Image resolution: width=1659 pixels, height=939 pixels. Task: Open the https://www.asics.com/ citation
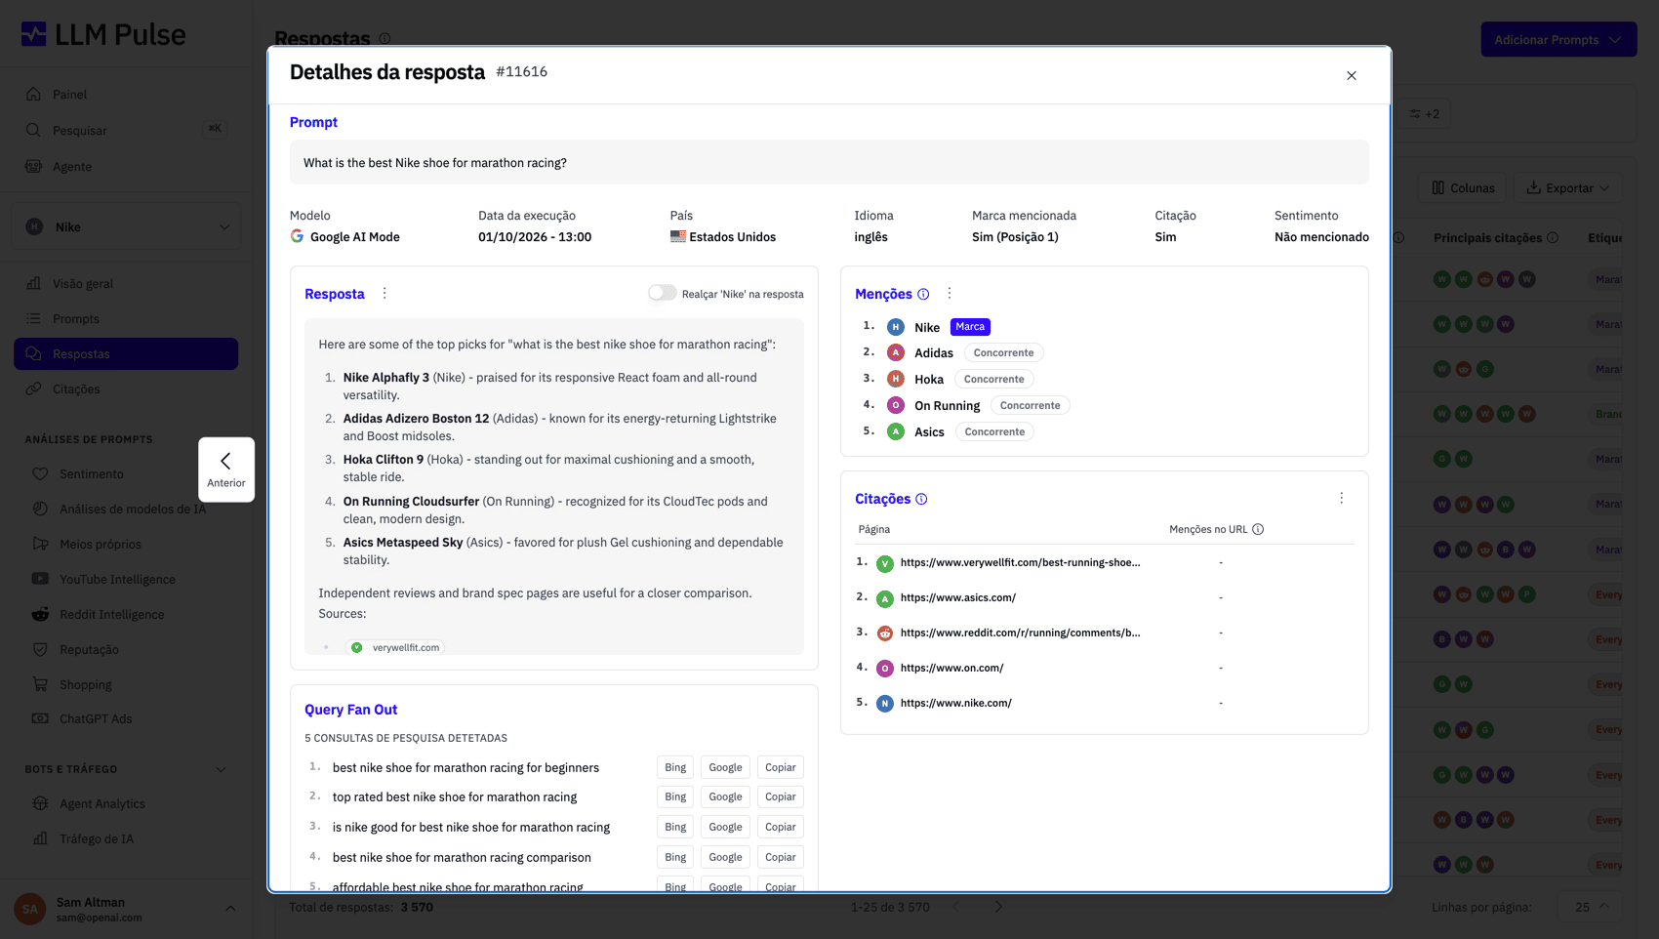click(x=957, y=597)
